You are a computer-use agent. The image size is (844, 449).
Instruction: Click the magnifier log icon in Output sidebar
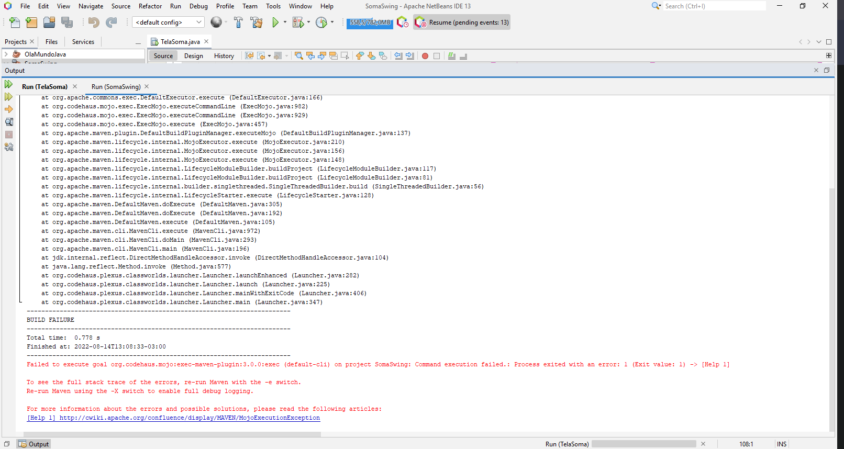[9, 122]
